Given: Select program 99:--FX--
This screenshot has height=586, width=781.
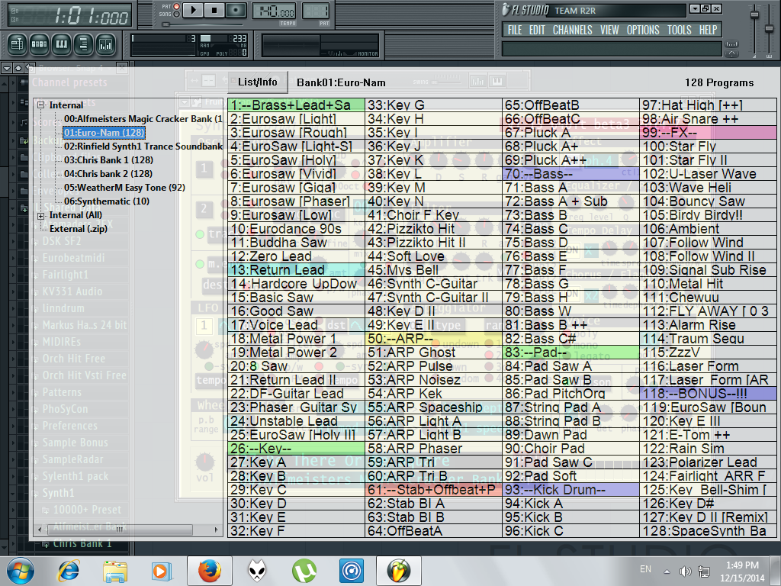Looking at the screenshot, I should pyautogui.click(x=709, y=133).
